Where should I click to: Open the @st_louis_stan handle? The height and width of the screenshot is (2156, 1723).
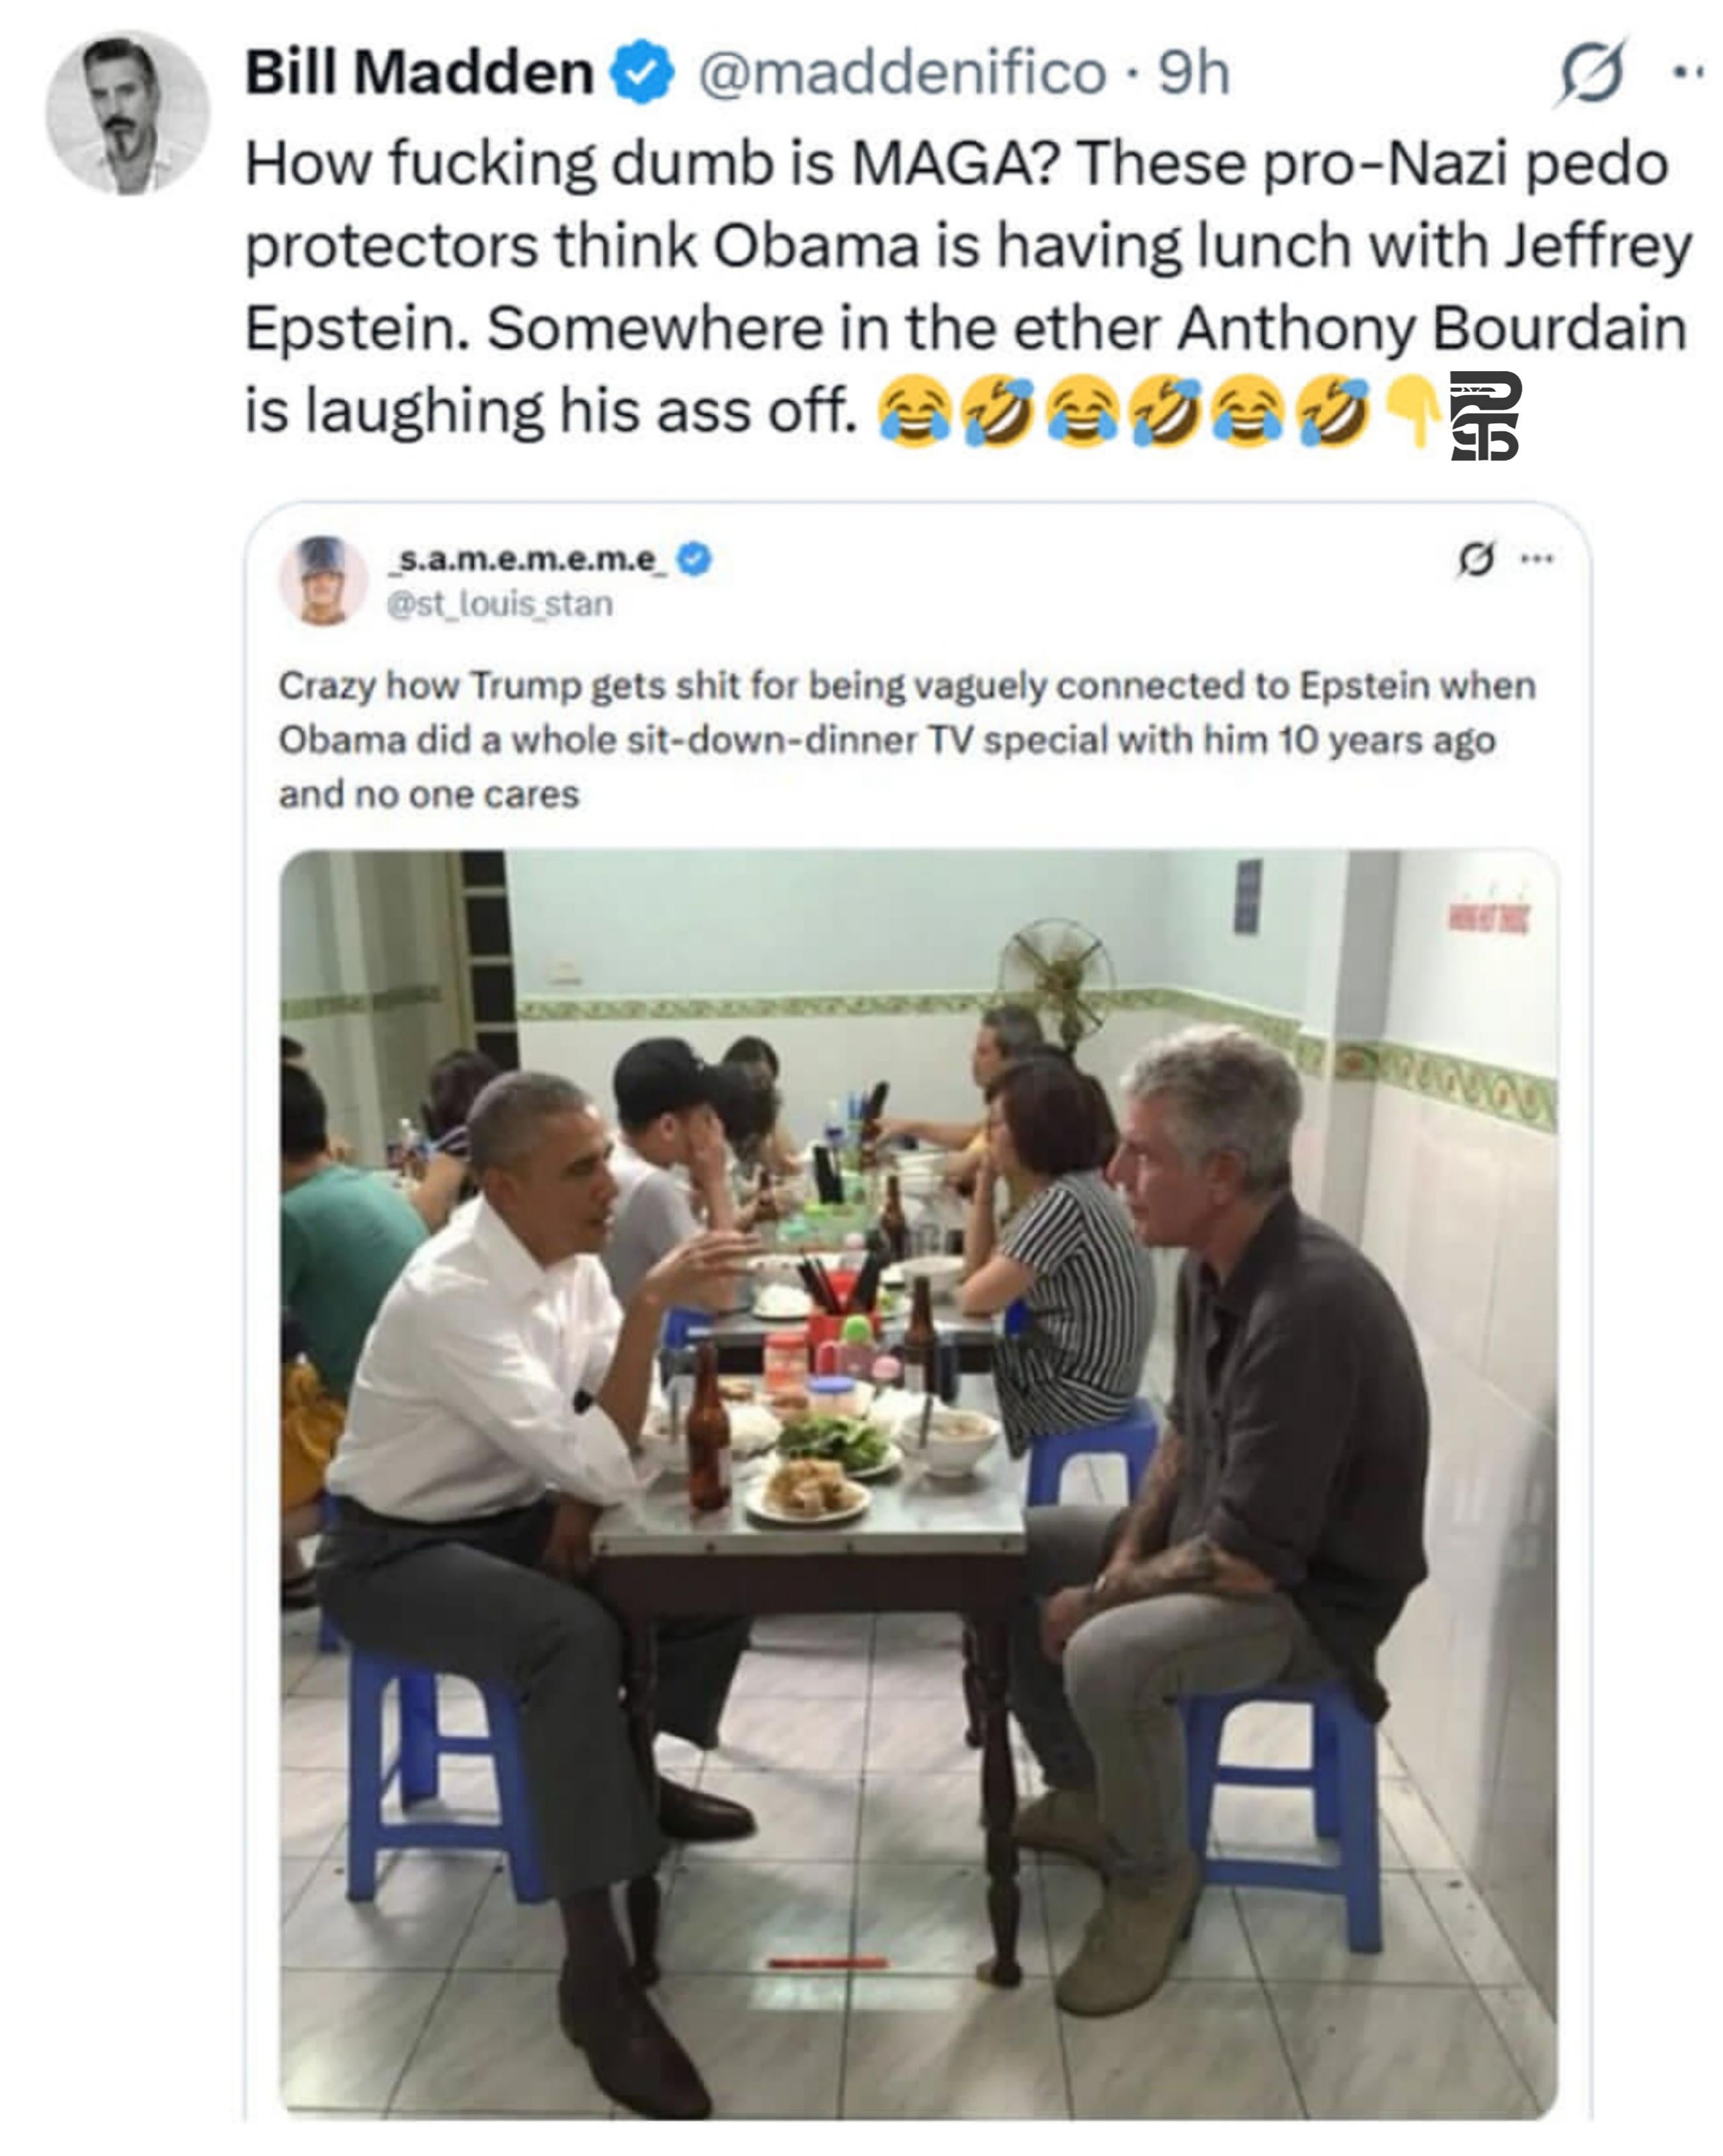500,604
